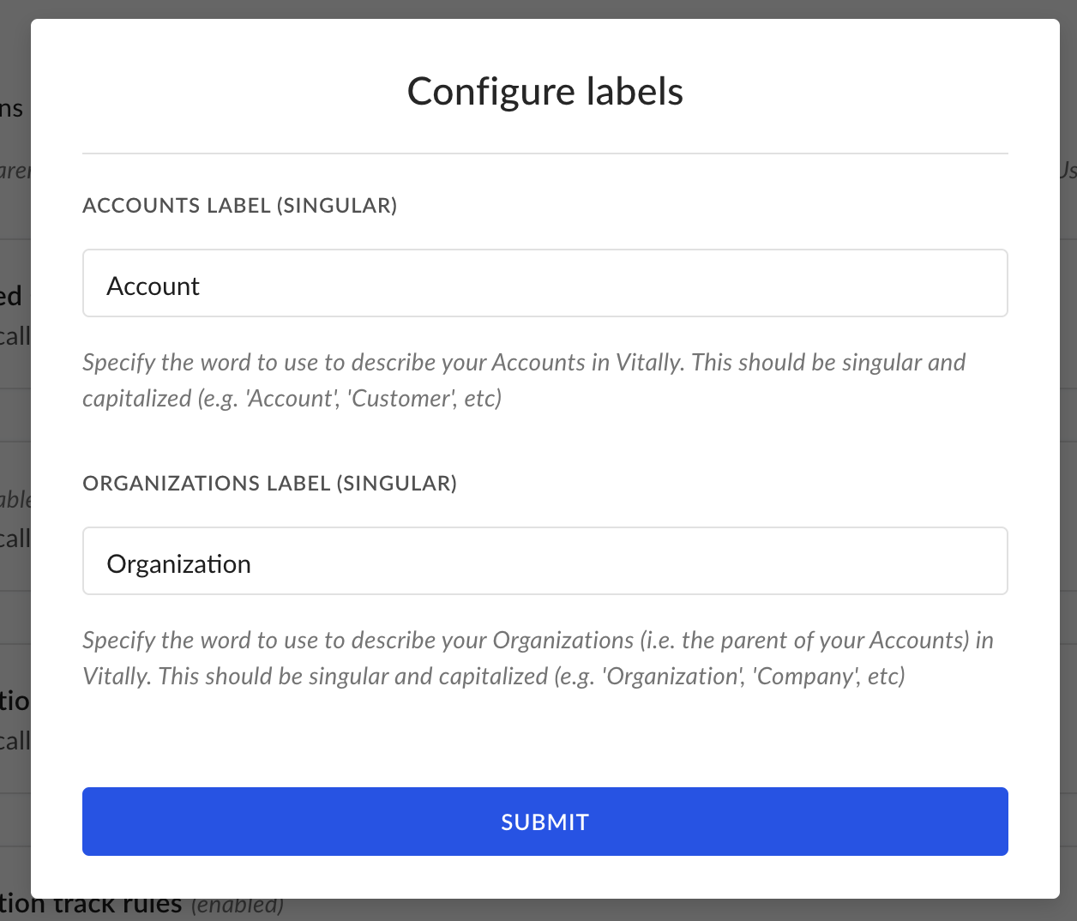Click the 'Company' example word in help text
Screen dimensions: 1077x921
point(806,677)
